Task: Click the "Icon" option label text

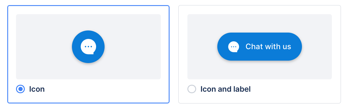Action: [x=37, y=89]
